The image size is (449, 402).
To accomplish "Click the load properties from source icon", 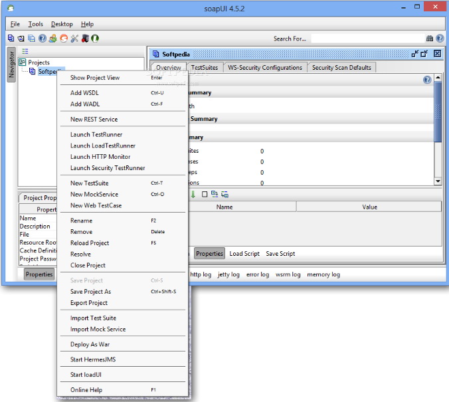I will coord(214,194).
